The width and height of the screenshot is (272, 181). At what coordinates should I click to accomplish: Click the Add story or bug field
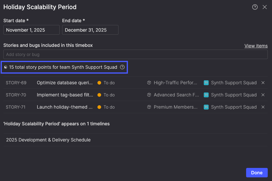point(135,54)
